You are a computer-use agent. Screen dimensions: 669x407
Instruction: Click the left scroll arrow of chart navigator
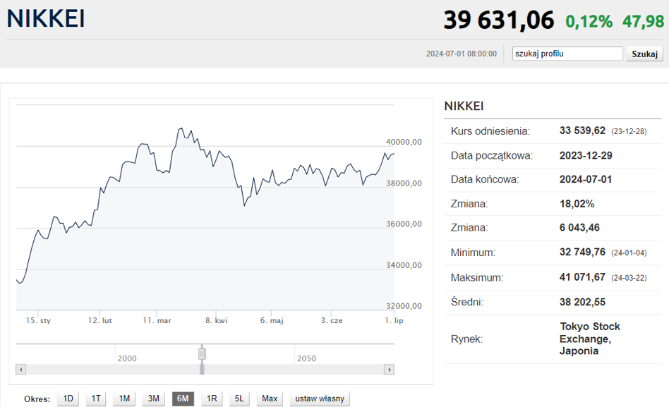point(21,370)
